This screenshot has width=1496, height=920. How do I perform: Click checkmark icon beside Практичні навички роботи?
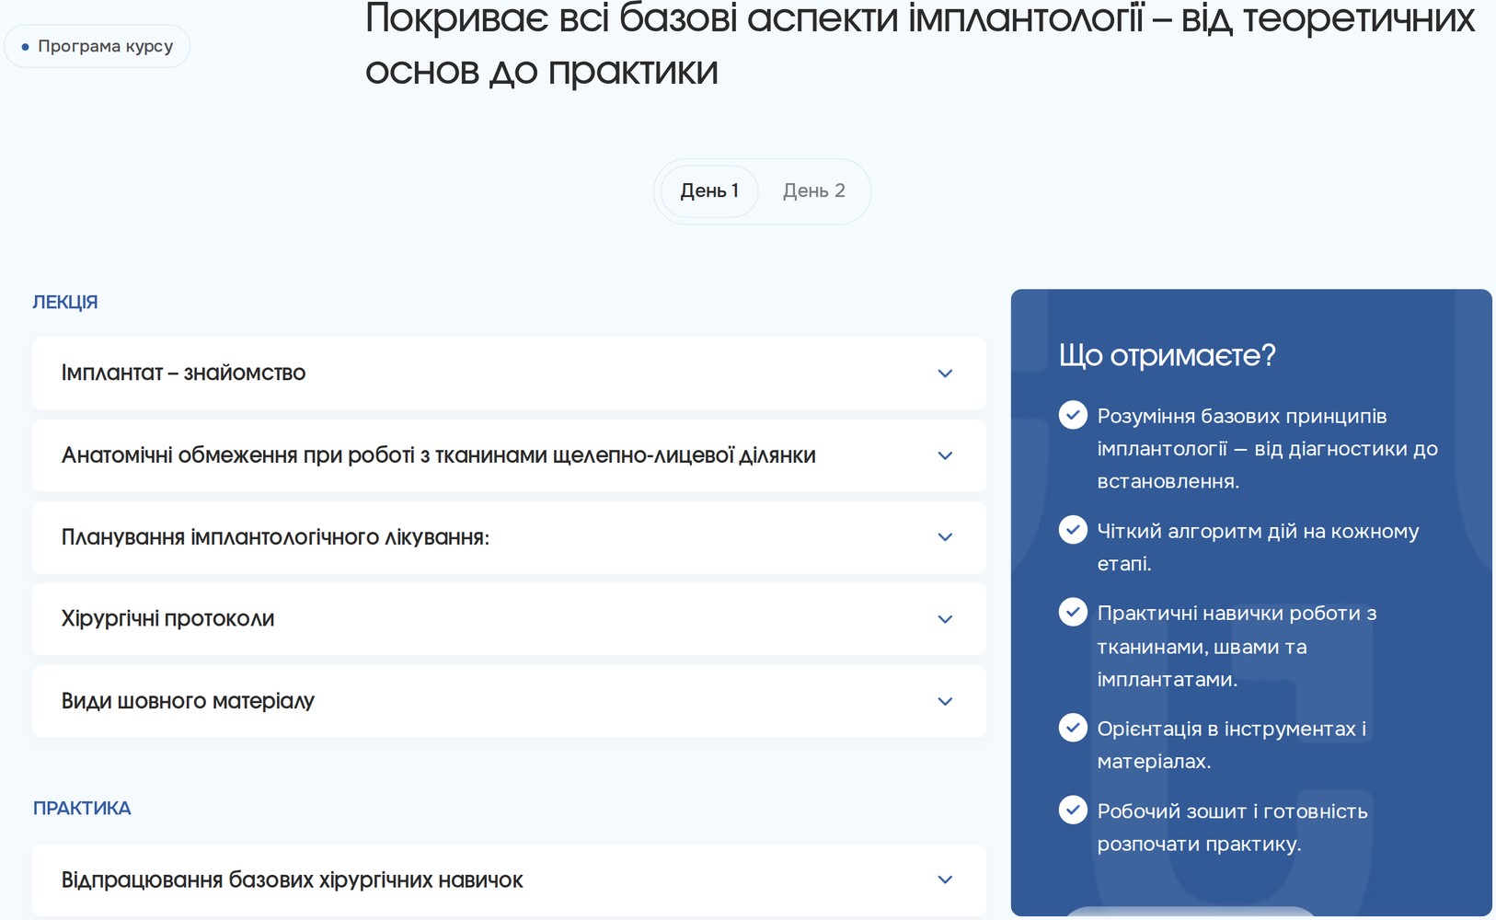pyautogui.click(x=1073, y=612)
